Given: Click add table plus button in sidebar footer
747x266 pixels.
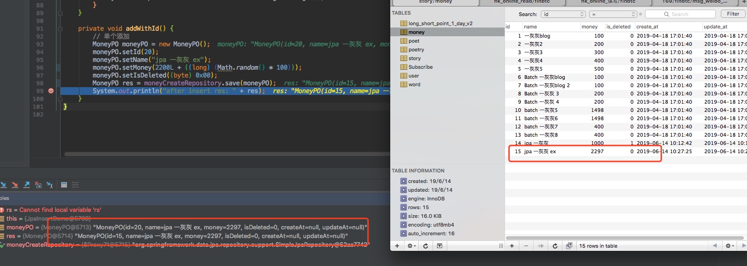Looking at the screenshot, I should [397, 246].
